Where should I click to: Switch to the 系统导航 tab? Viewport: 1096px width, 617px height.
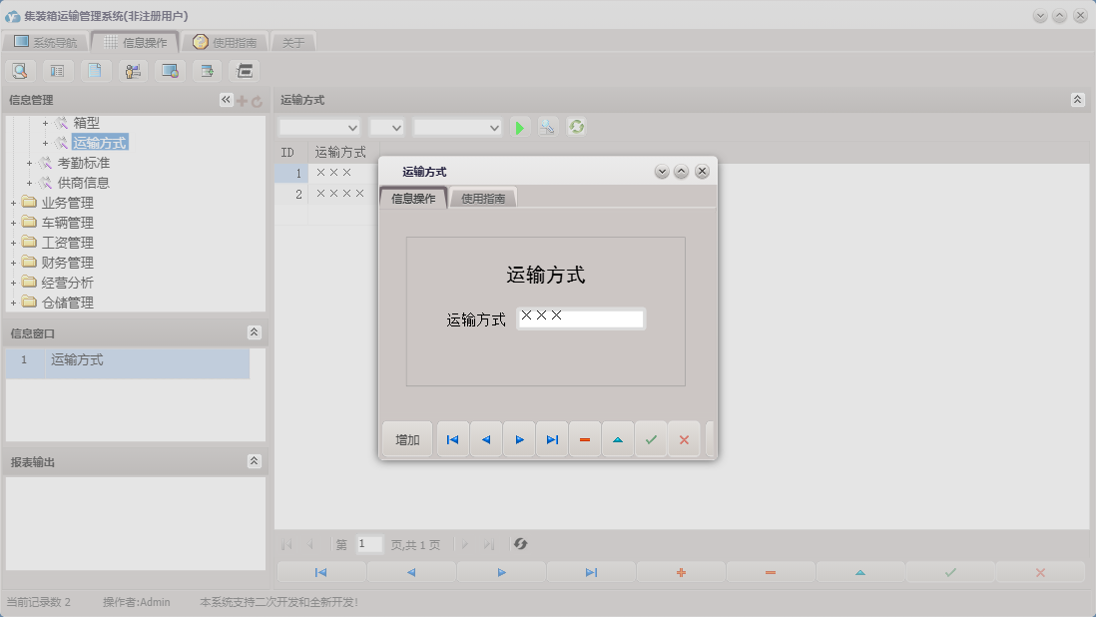point(49,42)
